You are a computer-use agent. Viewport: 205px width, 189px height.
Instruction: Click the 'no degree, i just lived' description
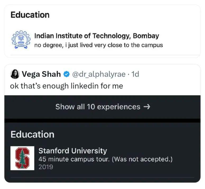point(66,45)
